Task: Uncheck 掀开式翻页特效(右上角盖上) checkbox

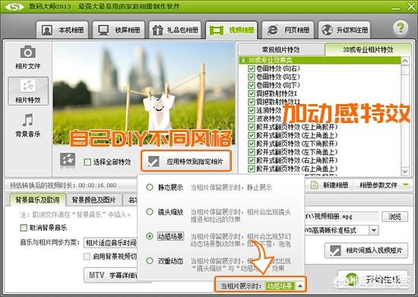Action: click(x=252, y=169)
